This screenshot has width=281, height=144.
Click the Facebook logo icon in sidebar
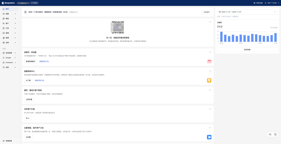click(4, 63)
